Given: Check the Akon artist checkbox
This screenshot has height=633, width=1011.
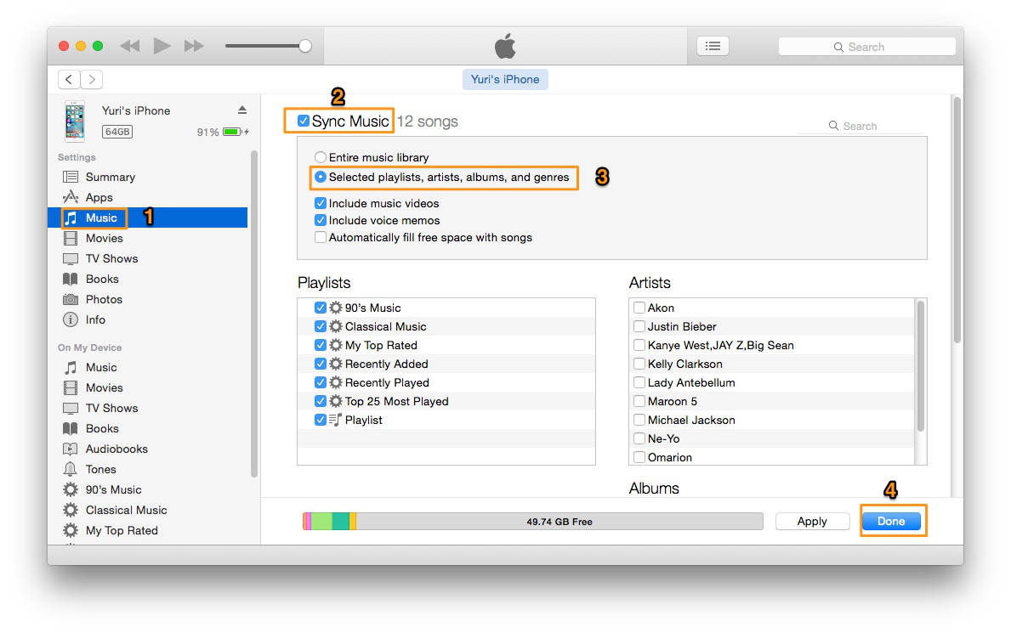Looking at the screenshot, I should point(639,308).
